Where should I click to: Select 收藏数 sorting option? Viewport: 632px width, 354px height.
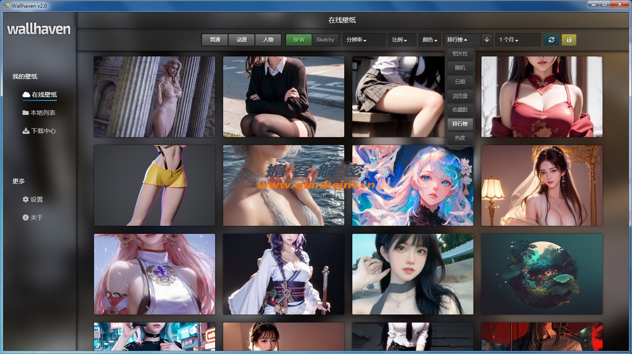coord(460,110)
